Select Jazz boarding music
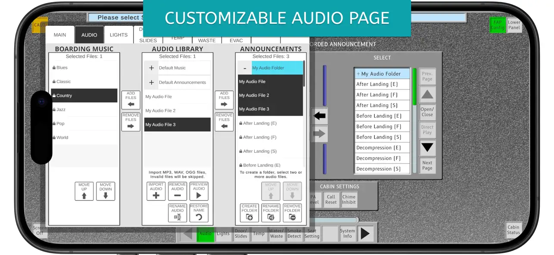This screenshot has height=255, width=554. pyautogui.click(x=84, y=110)
